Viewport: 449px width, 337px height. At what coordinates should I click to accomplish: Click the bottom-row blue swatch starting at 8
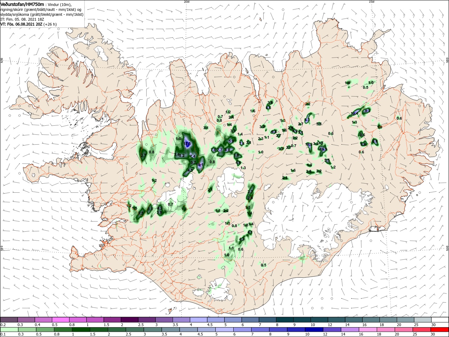point(279,330)
